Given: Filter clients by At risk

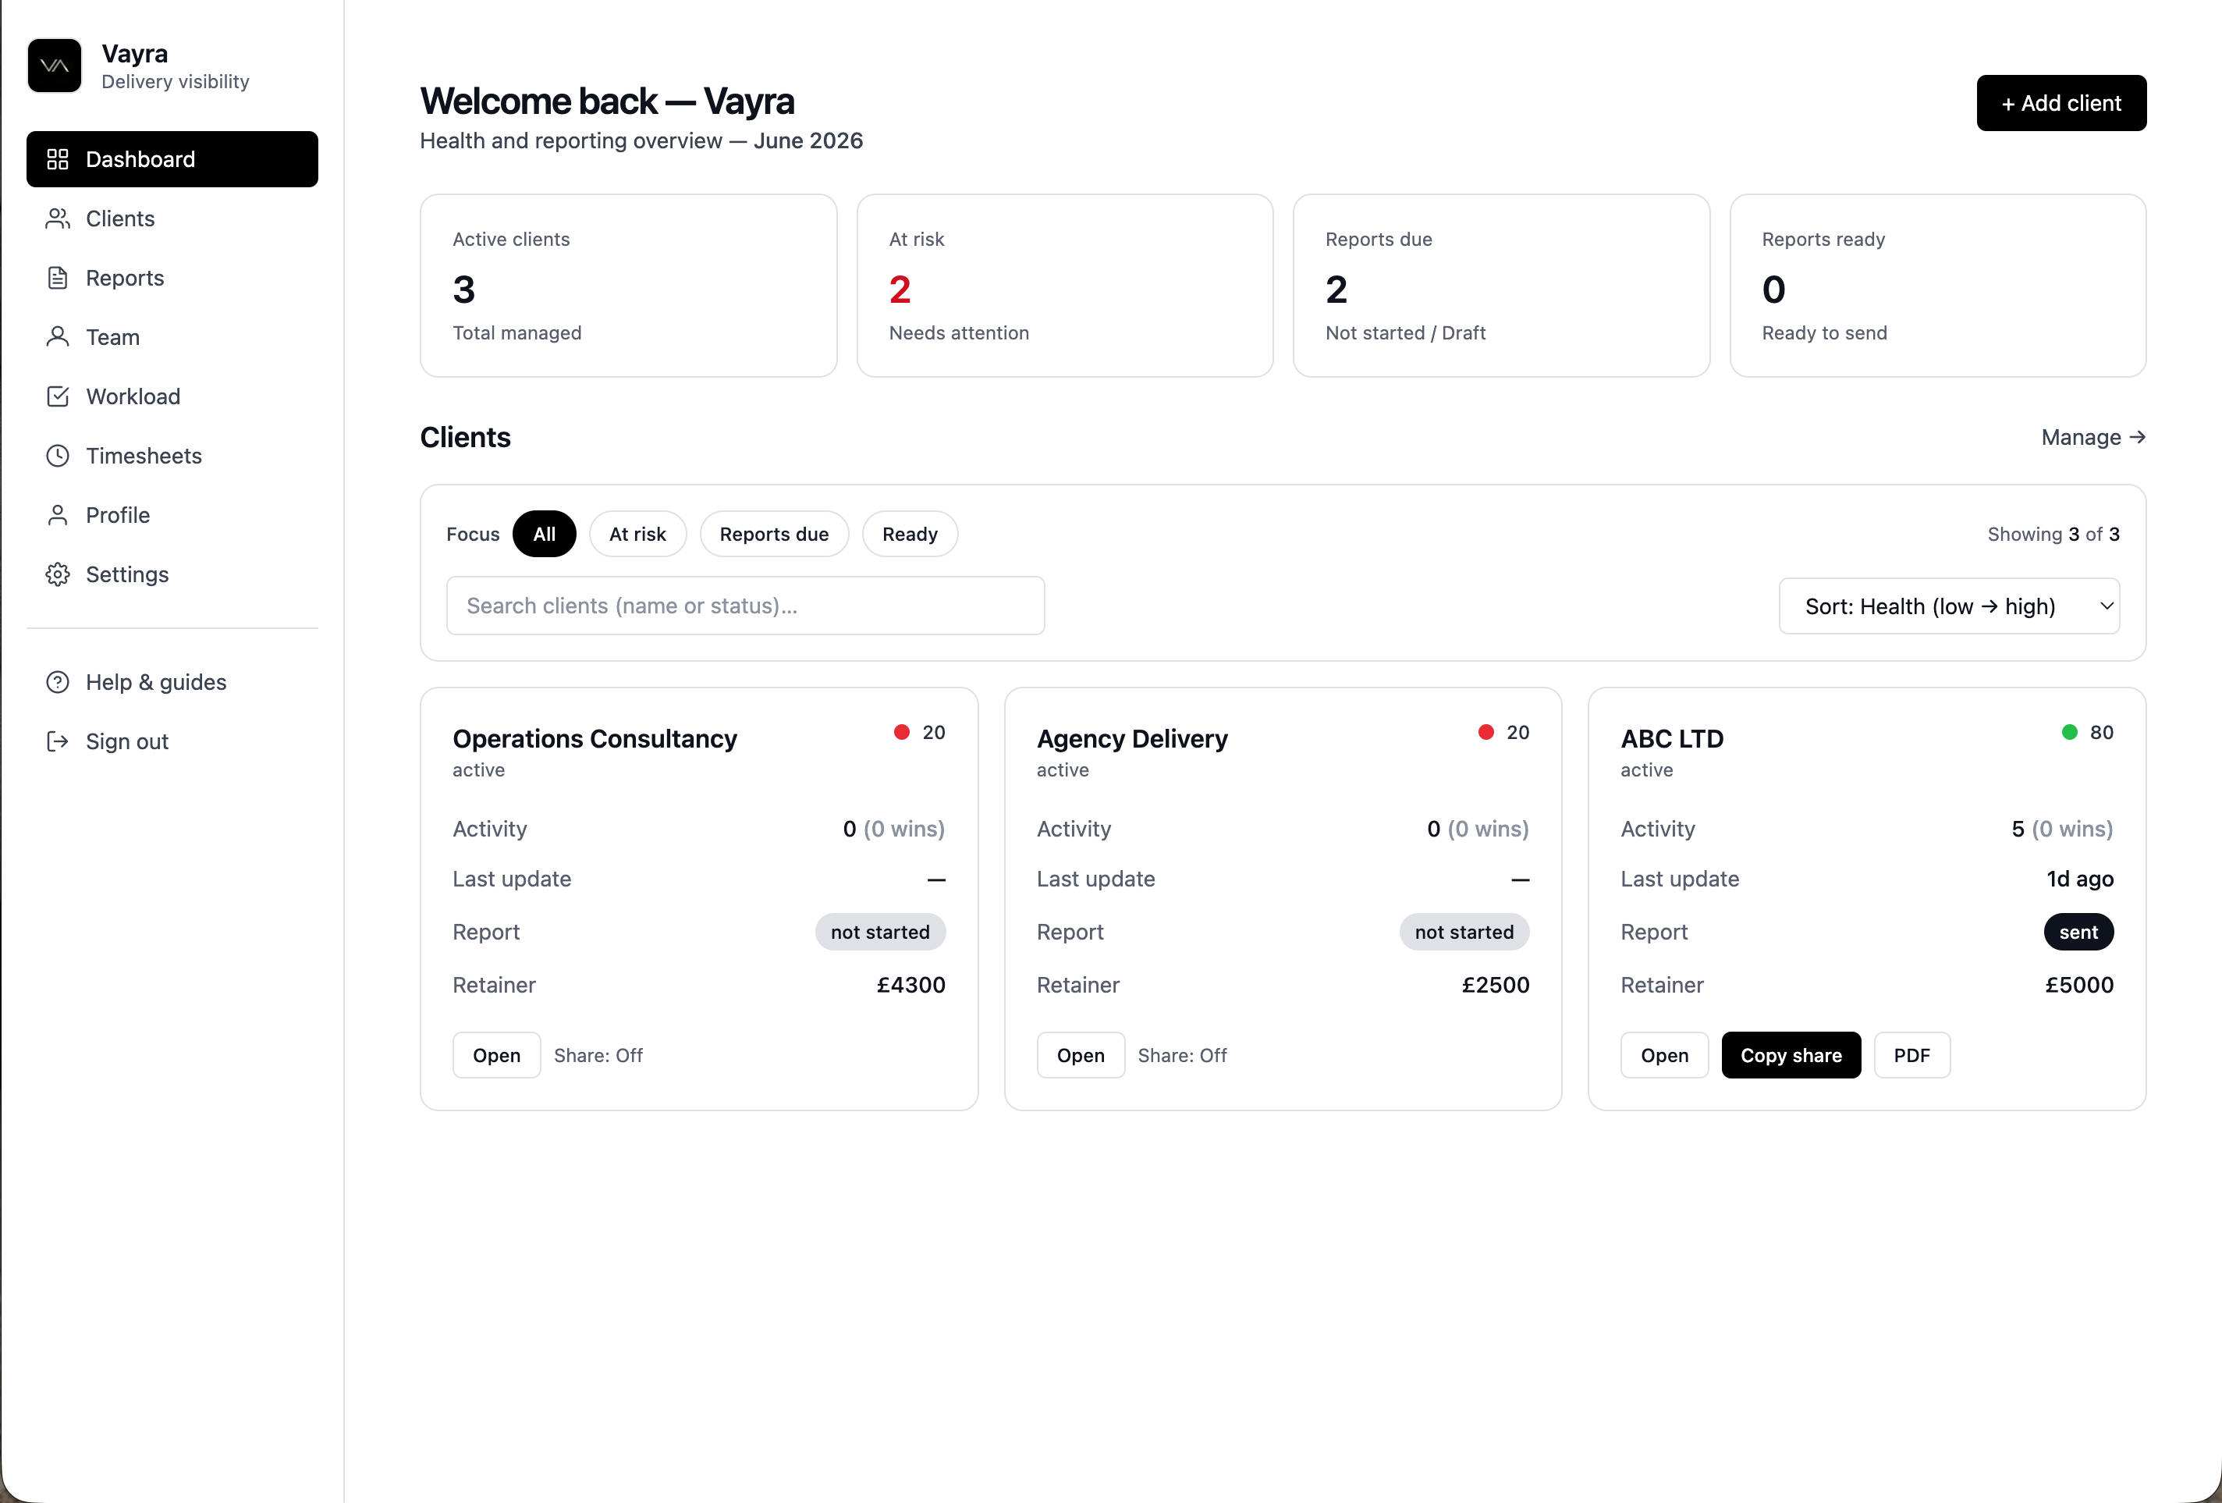Looking at the screenshot, I should tap(637, 535).
